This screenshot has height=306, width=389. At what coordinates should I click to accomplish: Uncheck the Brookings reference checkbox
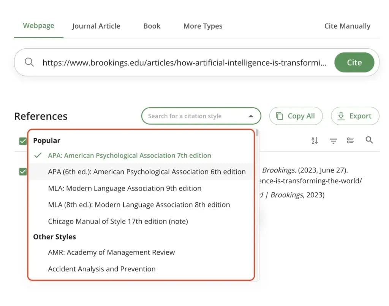click(23, 171)
